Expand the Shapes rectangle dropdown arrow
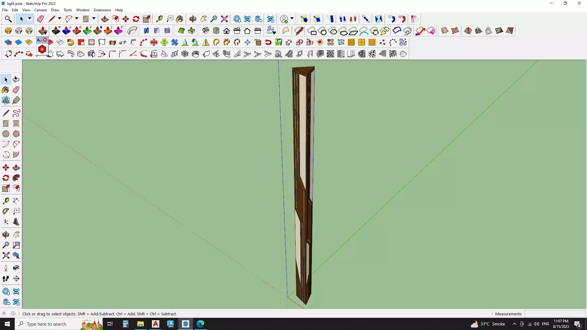 (x=94, y=19)
